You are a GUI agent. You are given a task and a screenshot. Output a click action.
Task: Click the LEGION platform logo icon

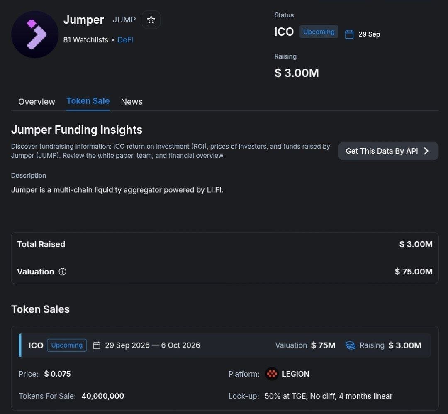coord(272,374)
